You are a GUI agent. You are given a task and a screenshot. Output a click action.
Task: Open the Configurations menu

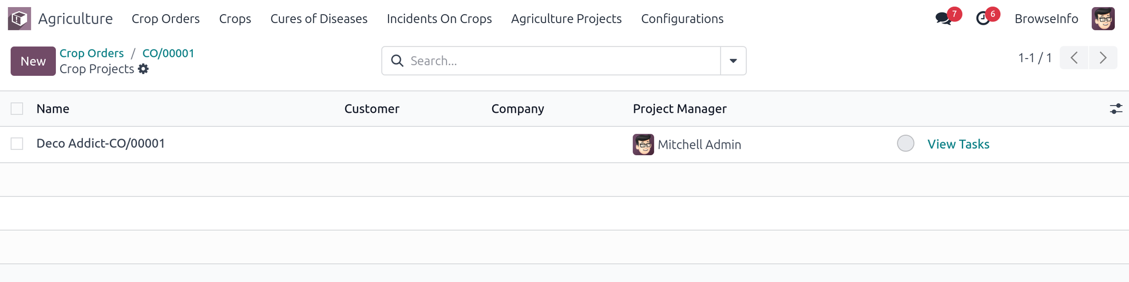pyautogui.click(x=682, y=19)
